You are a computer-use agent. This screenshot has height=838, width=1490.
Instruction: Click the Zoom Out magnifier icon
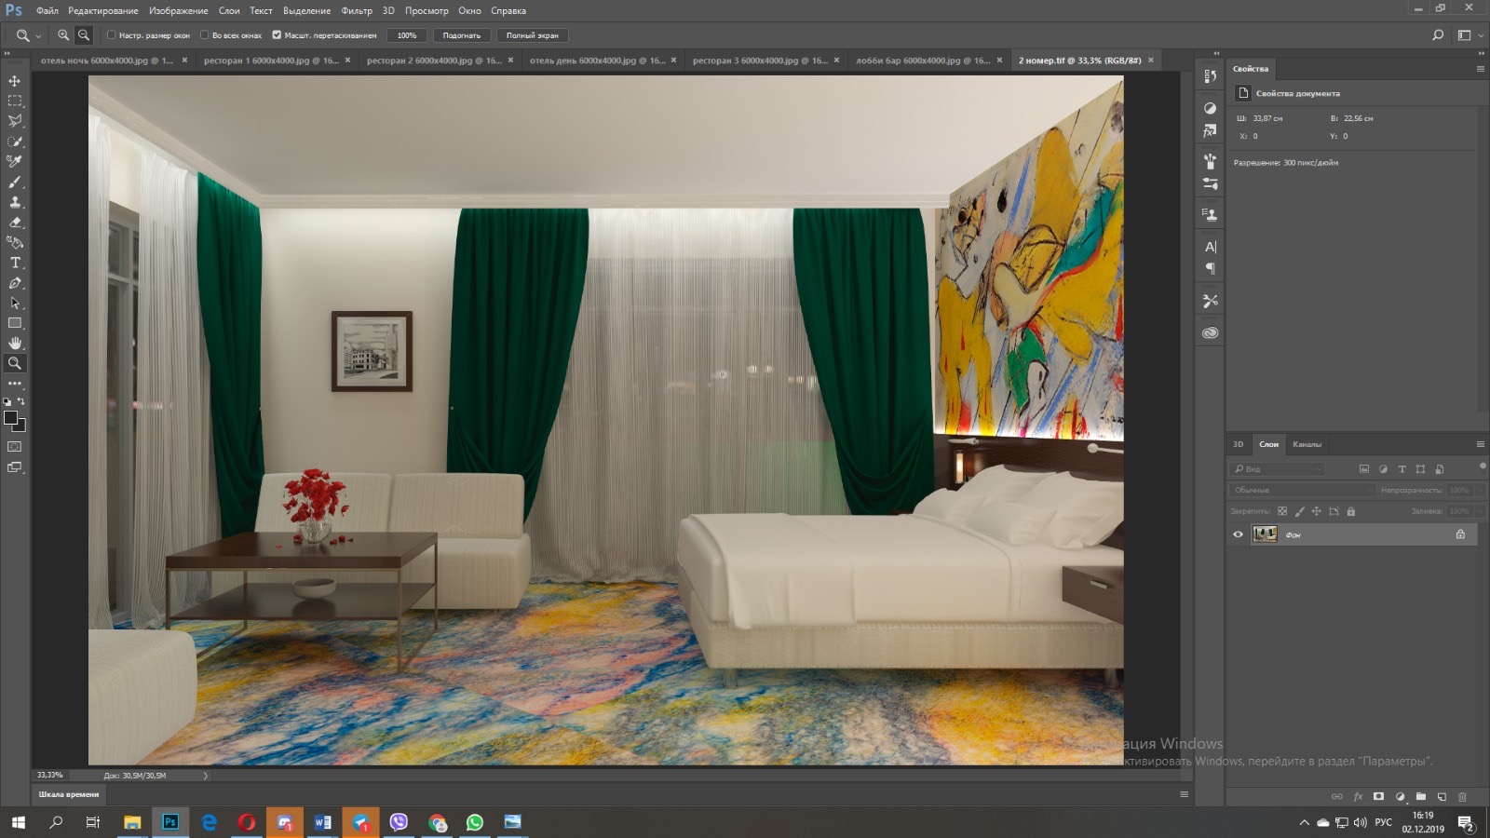pyautogui.click(x=84, y=35)
